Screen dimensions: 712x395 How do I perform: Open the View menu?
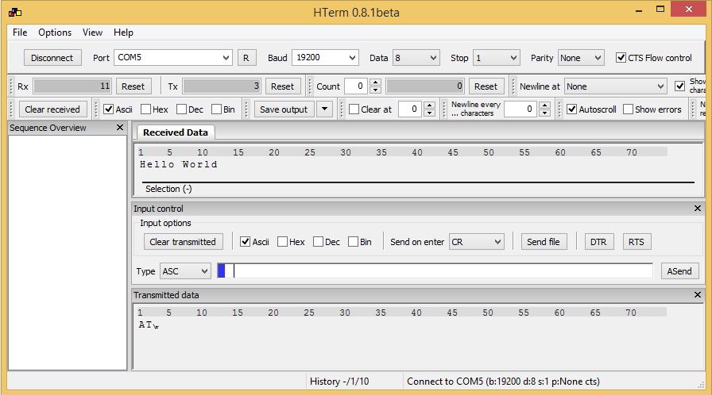click(92, 33)
